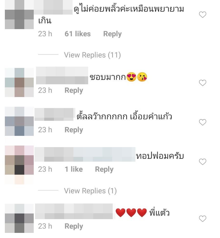Image resolution: width=220 pixels, height=238 pixels.
Task: Reply to the ทอปฟอมครับ comment
Action: click(104, 169)
